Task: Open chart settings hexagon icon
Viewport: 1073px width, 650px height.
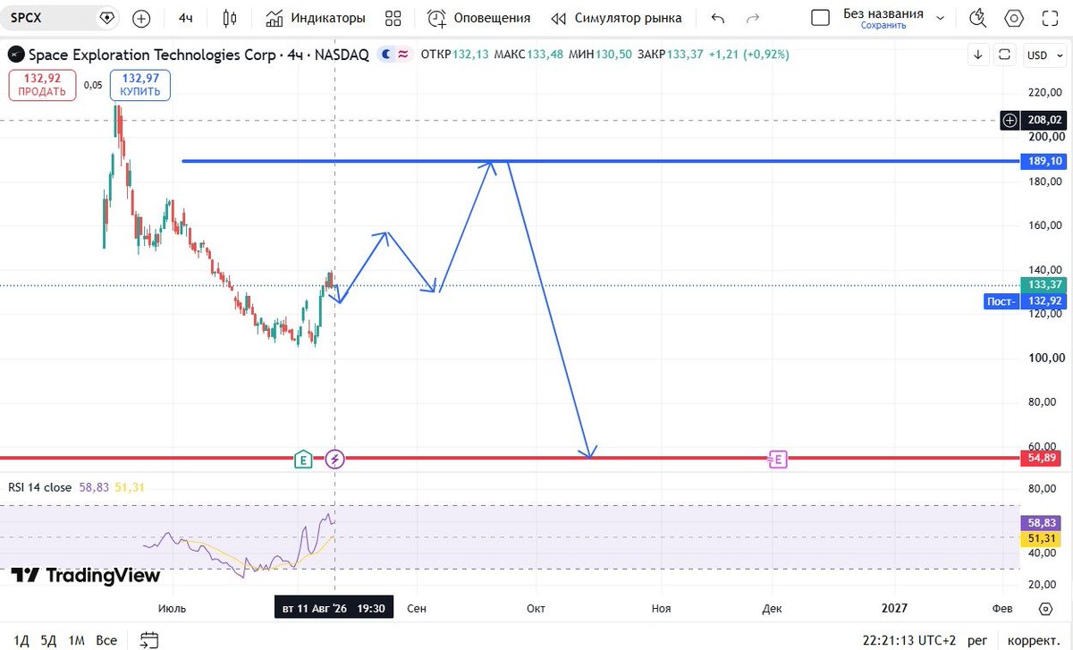Action: [1014, 18]
